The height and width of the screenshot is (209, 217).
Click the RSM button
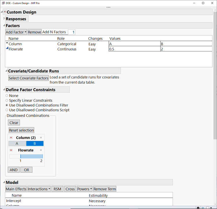pyautogui.click(x=57, y=189)
